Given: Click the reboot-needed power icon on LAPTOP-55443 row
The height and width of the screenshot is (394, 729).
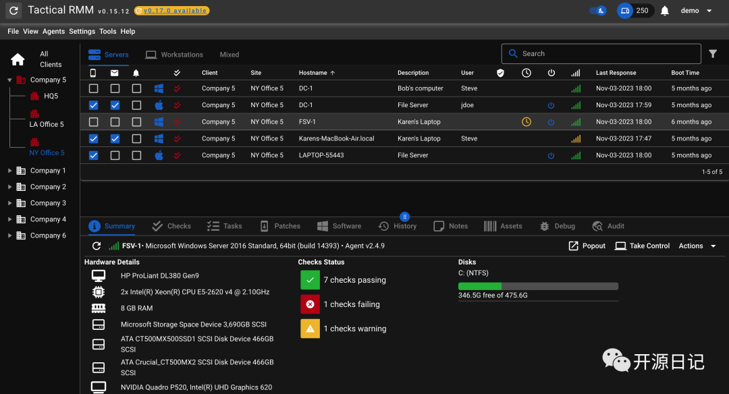Looking at the screenshot, I should 551,155.
